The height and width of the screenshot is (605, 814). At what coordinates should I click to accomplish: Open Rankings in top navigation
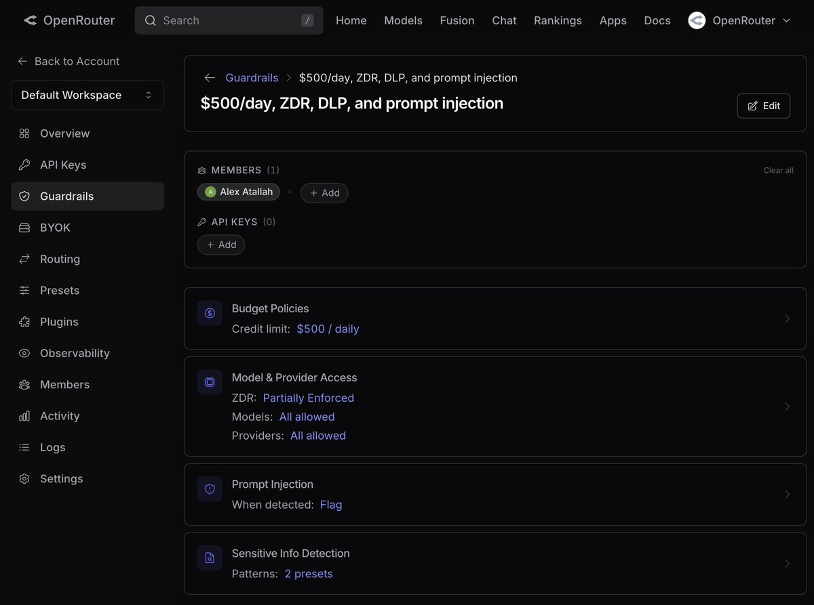pos(558,20)
